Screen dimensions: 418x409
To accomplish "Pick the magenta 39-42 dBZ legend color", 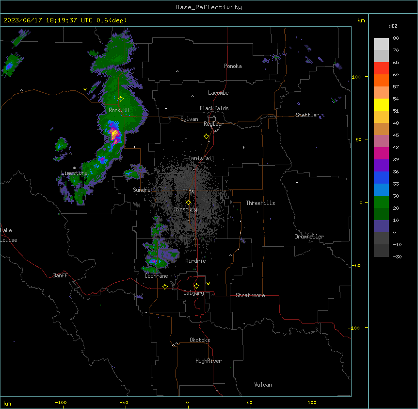I will click(381, 153).
